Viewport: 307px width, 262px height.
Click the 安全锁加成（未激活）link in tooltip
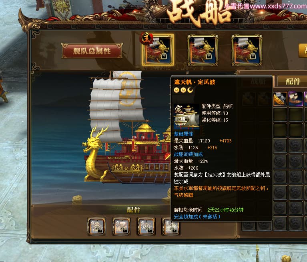tap(197, 217)
